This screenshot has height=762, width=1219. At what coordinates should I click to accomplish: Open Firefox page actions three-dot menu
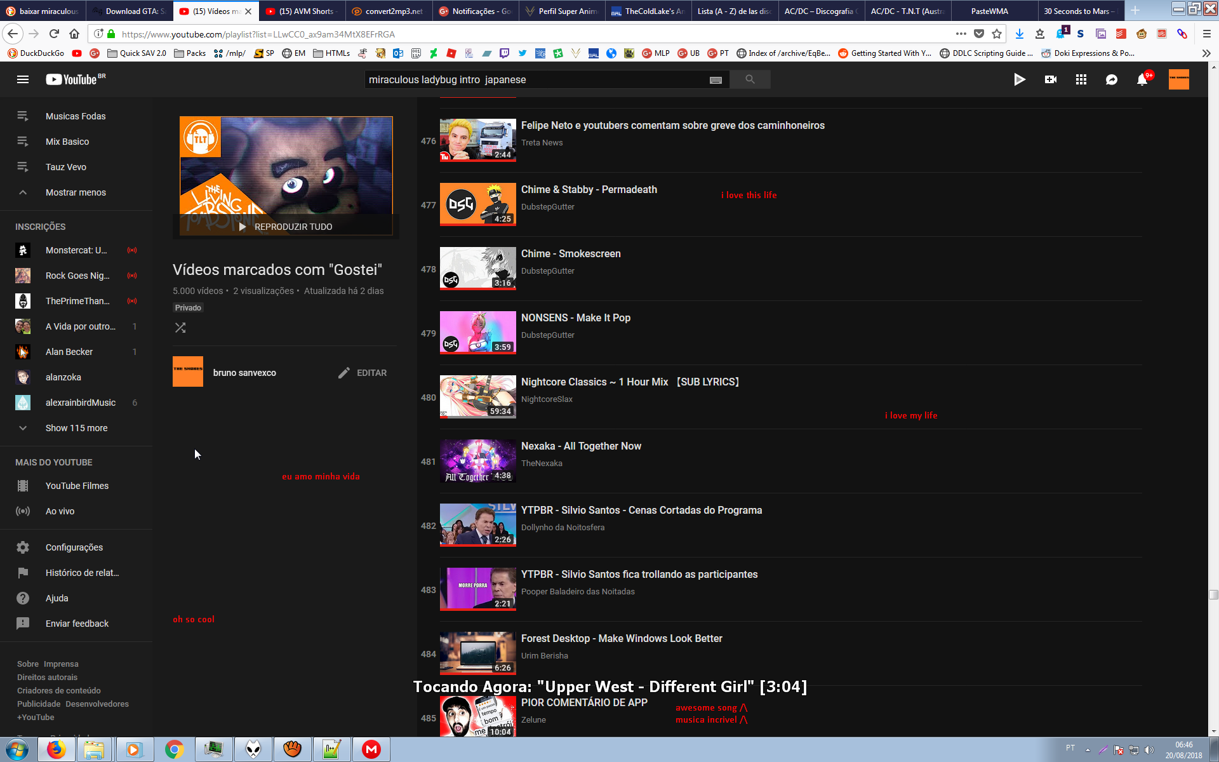(961, 34)
